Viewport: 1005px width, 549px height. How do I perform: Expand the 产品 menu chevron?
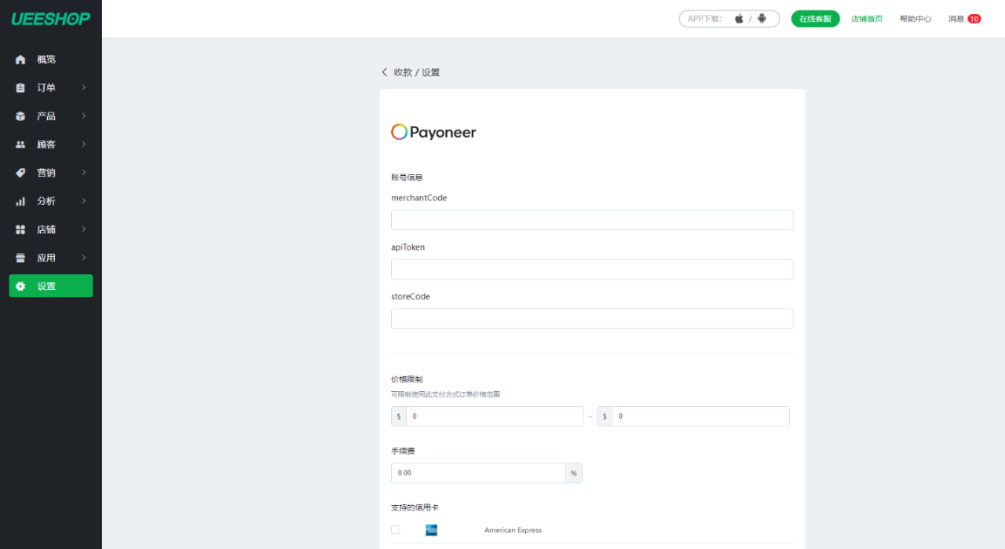84,116
